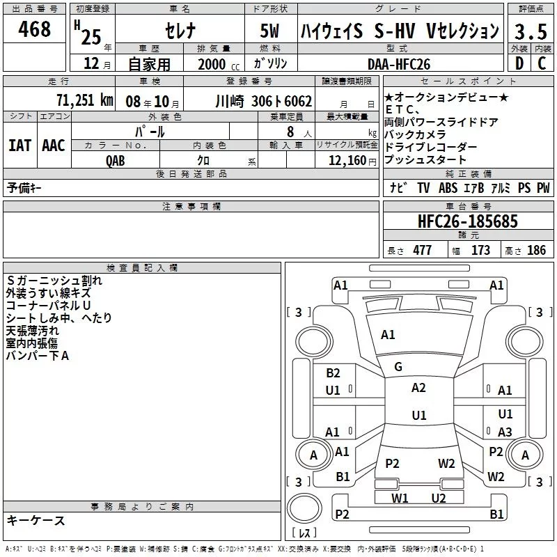Click equipment item アルミ
The image size is (557, 557).
coord(501,187)
